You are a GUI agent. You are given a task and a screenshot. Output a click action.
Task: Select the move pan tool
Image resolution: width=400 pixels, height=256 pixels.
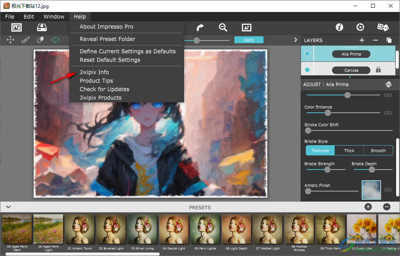pyautogui.click(x=10, y=40)
